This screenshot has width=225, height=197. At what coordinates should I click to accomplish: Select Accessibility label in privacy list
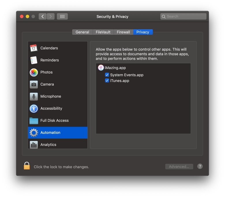pyautogui.click(x=51, y=108)
